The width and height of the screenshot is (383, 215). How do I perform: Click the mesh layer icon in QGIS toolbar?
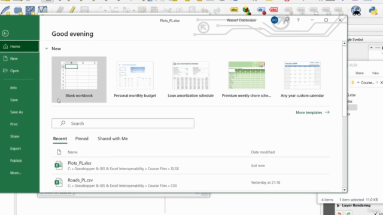click(x=30, y=11)
